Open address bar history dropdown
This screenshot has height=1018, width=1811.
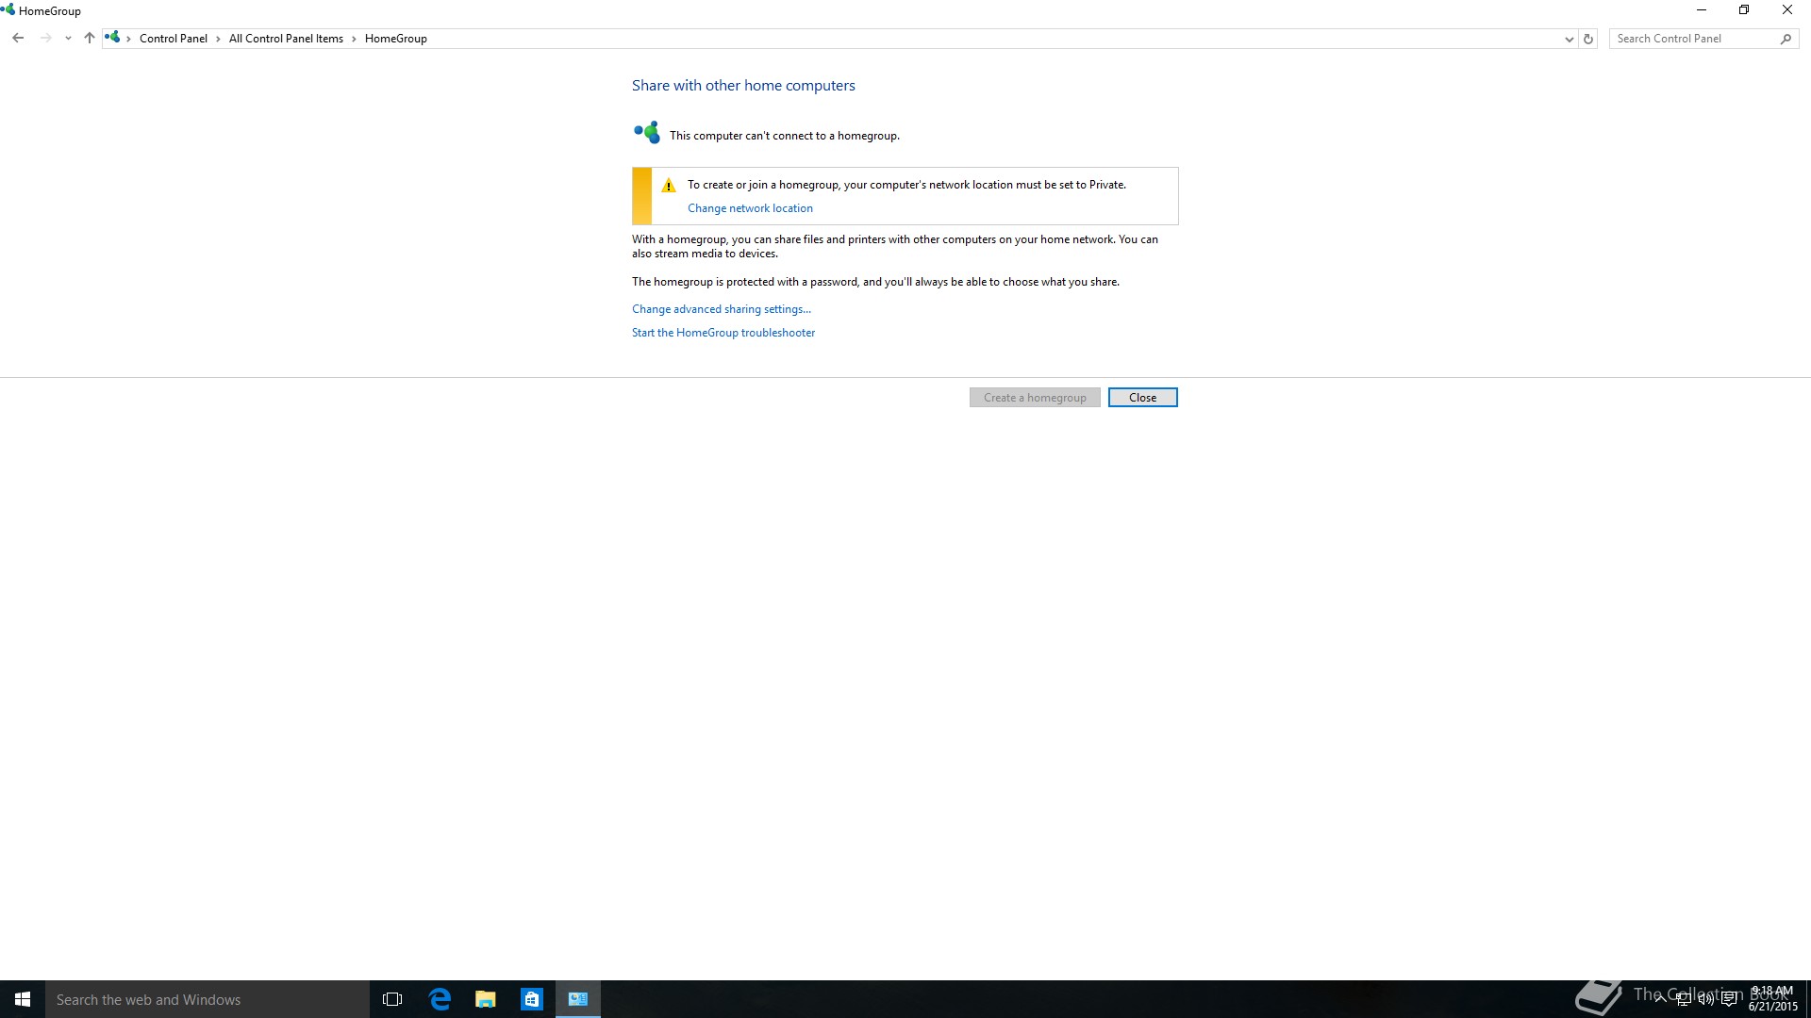pyautogui.click(x=1569, y=39)
